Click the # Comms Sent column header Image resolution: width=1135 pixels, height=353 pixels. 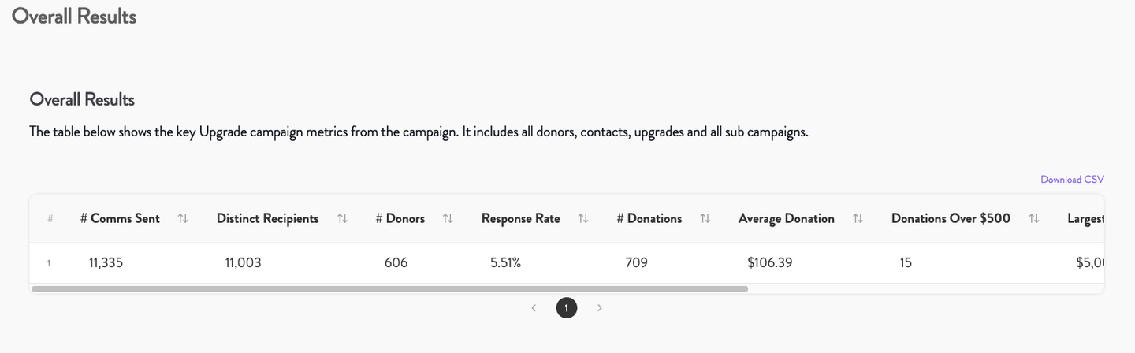(x=120, y=219)
